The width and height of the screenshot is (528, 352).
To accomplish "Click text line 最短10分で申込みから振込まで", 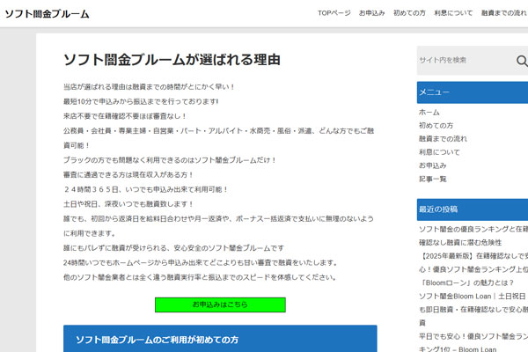I will [x=141, y=101].
